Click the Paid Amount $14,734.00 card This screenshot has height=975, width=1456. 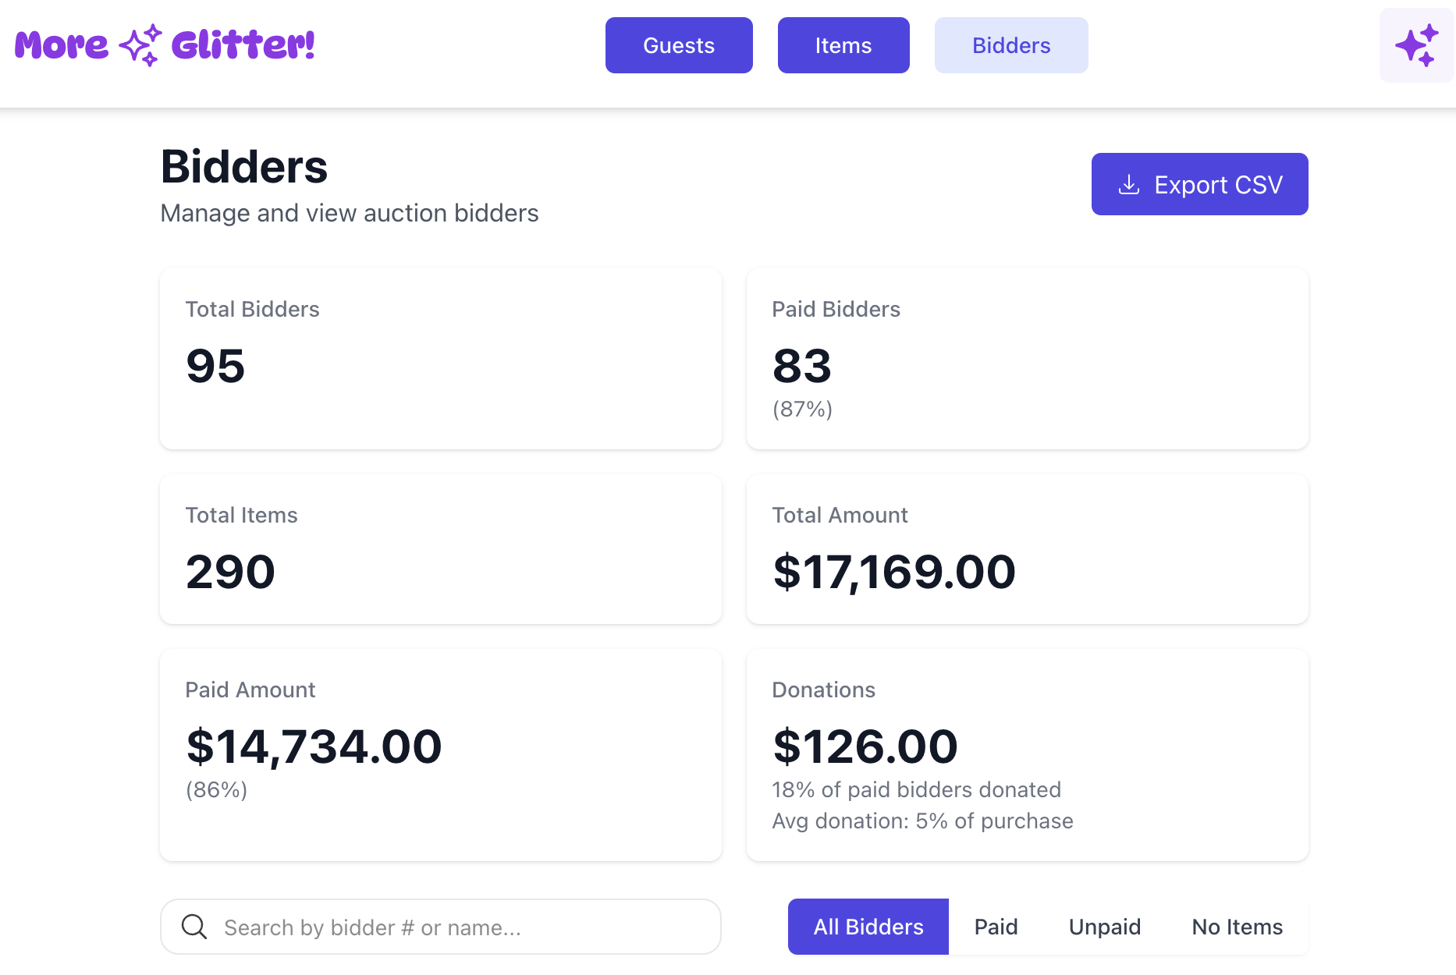(441, 755)
